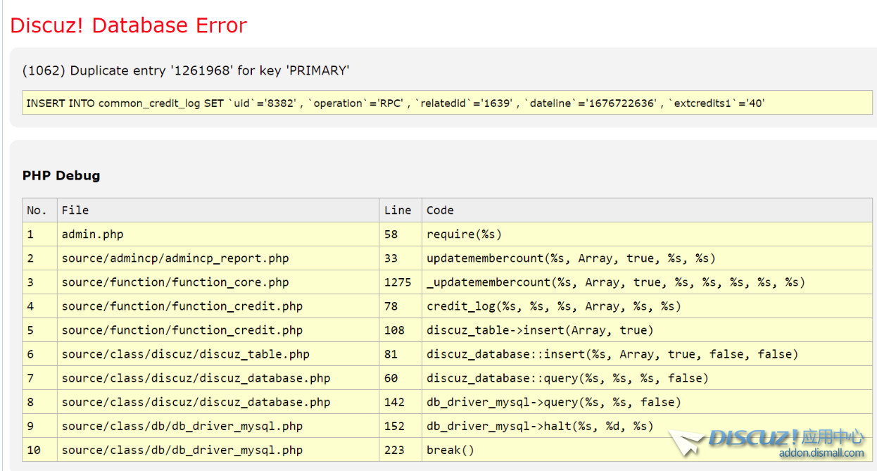Viewport: 877px width, 471px height.
Task: Open the addon.dismall.com link
Action: click(x=821, y=453)
